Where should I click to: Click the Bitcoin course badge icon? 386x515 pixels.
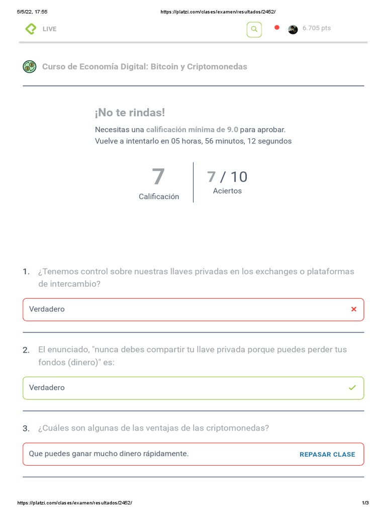click(30, 66)
